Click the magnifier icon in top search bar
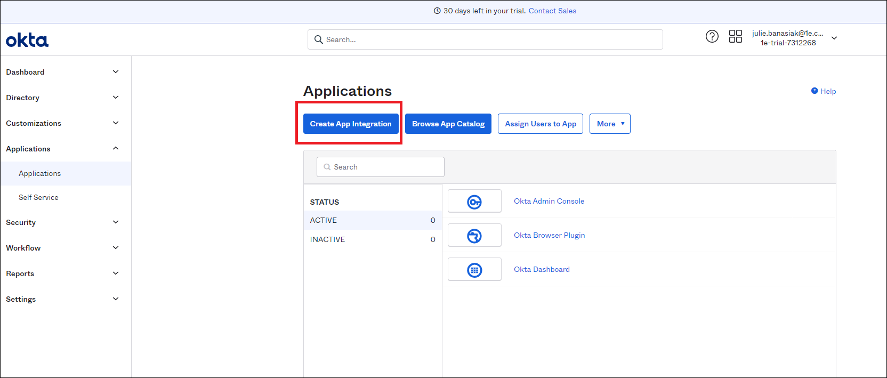 tap(319, 39)
